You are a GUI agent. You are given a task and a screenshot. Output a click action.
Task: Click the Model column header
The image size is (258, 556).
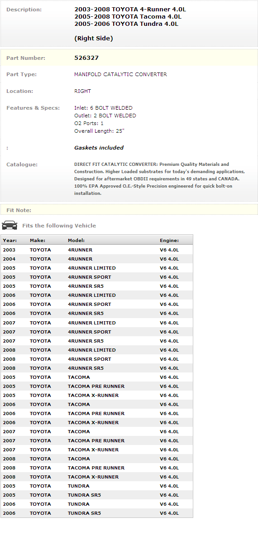[76, 240]
